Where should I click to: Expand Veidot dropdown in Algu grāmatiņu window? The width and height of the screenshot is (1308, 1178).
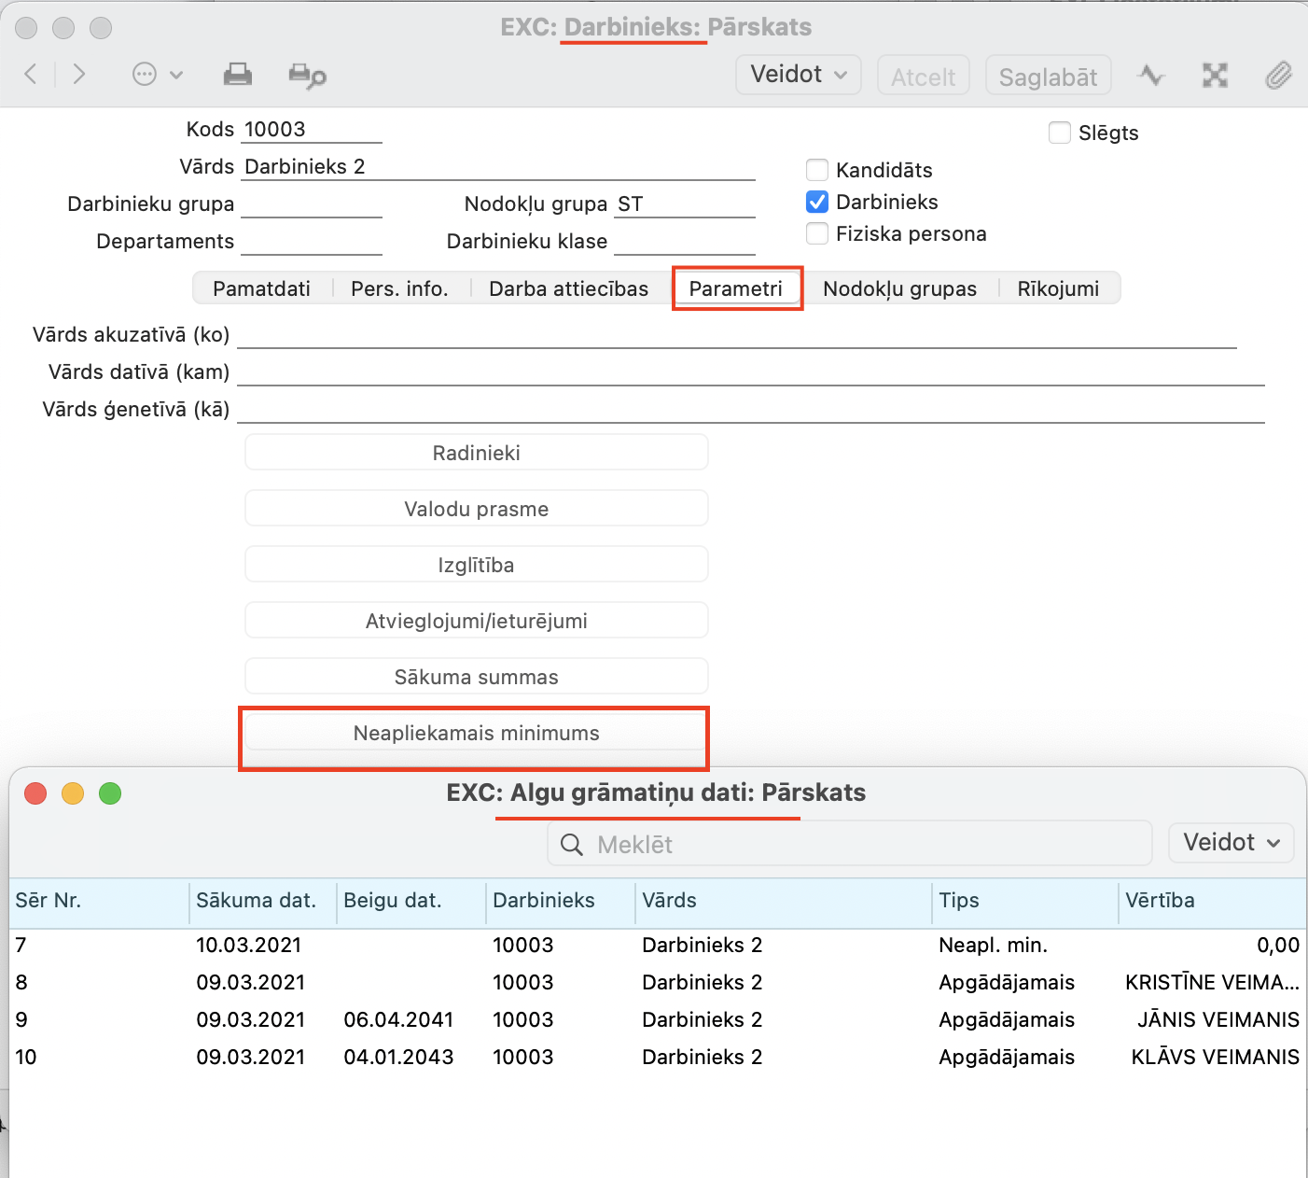(1231, 843)
